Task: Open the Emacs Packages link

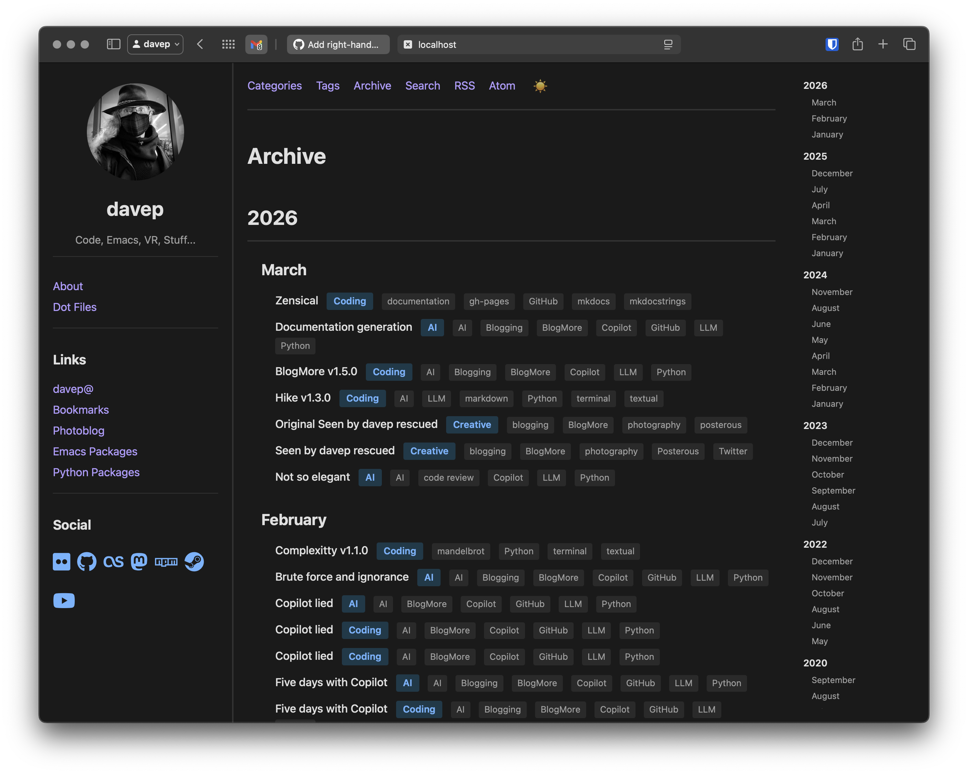Action: click(x=95, y=451)
